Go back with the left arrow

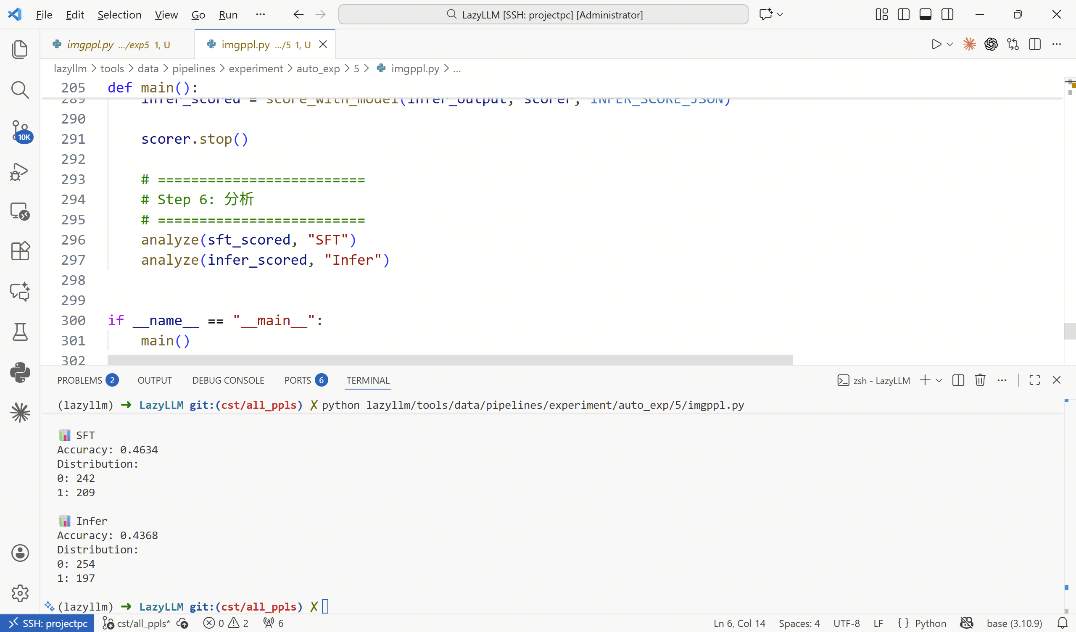(x=298, y=15)
